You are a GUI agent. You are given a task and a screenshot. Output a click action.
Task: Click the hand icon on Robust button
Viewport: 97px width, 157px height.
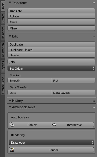[12, 125]
